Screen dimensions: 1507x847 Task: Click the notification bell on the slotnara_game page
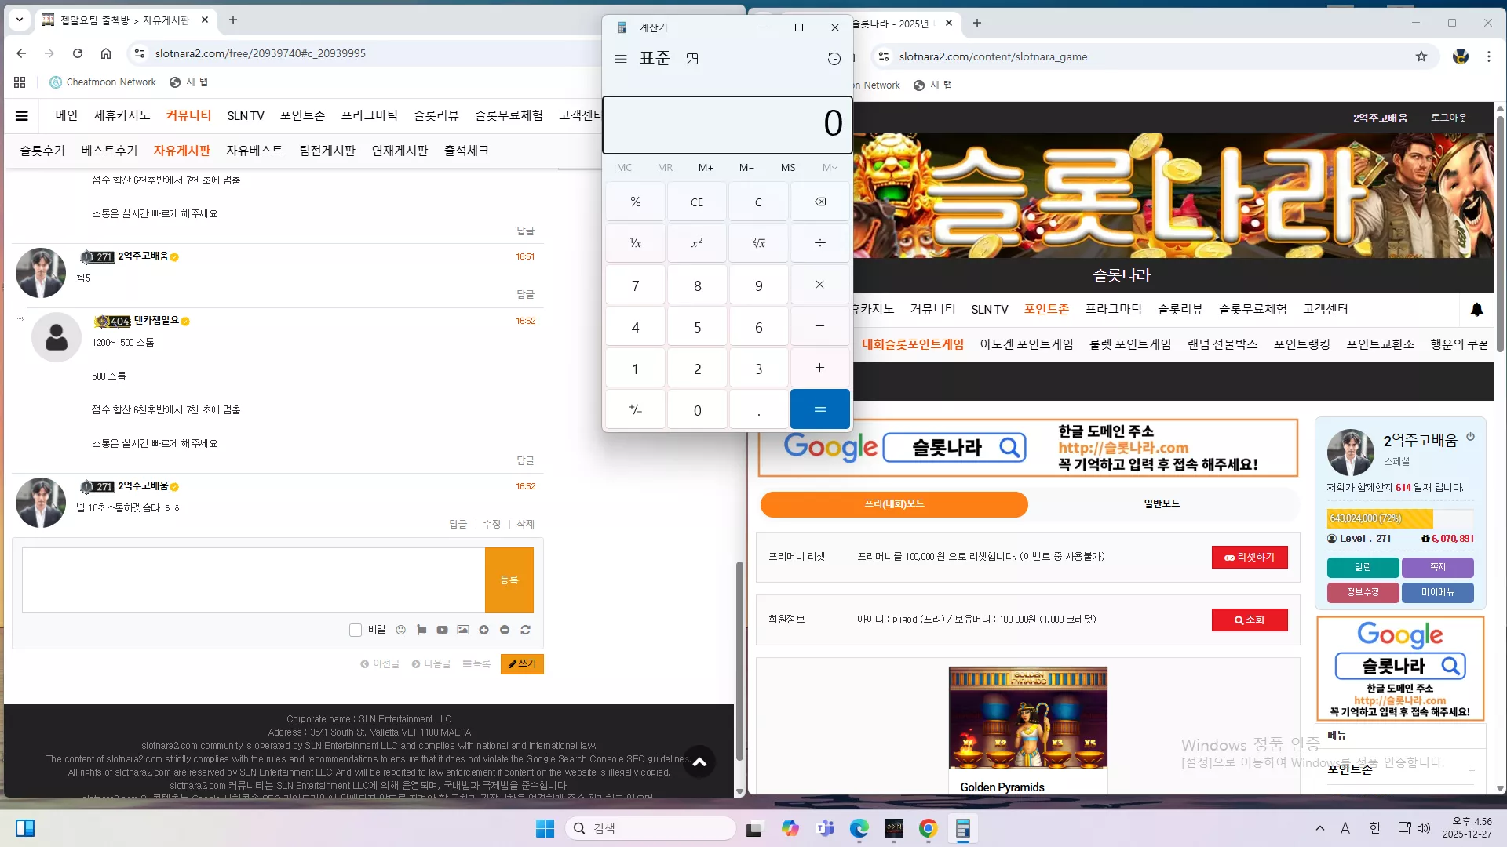pos(1477,310)
